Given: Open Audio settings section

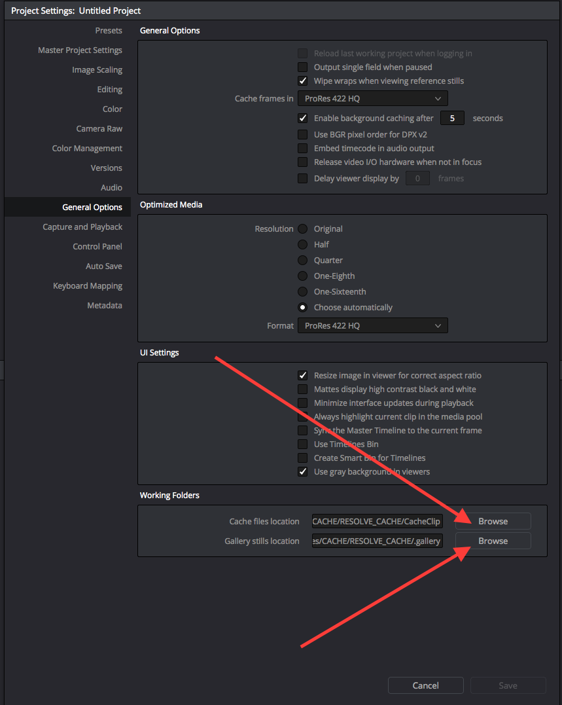Looking at the screenshot, I should click(x=111, y=187).
